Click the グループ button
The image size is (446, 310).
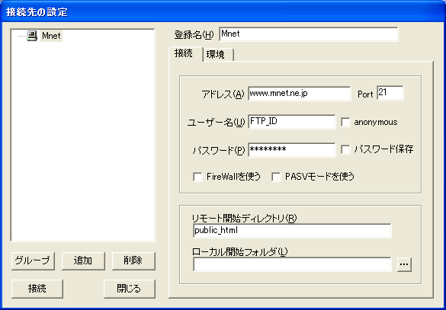tap(33, 260)
